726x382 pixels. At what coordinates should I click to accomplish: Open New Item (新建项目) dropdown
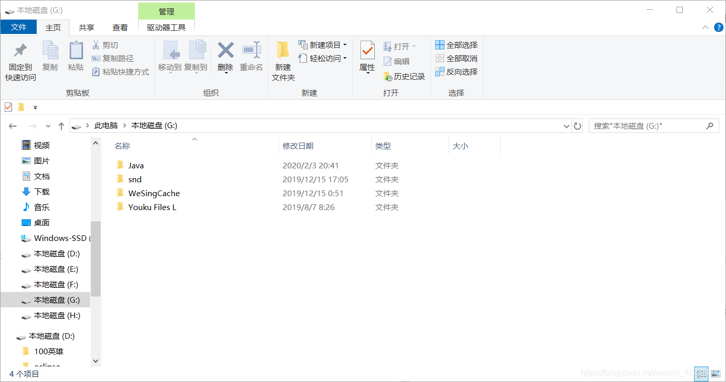(x=323, y=45)
